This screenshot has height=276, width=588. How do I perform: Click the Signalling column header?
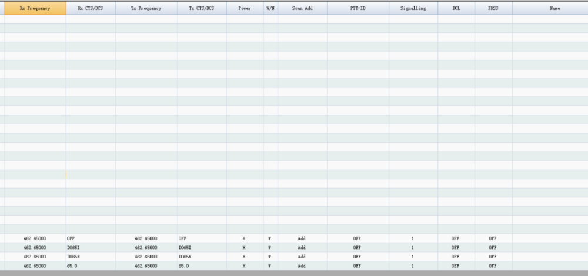point(413,9)
